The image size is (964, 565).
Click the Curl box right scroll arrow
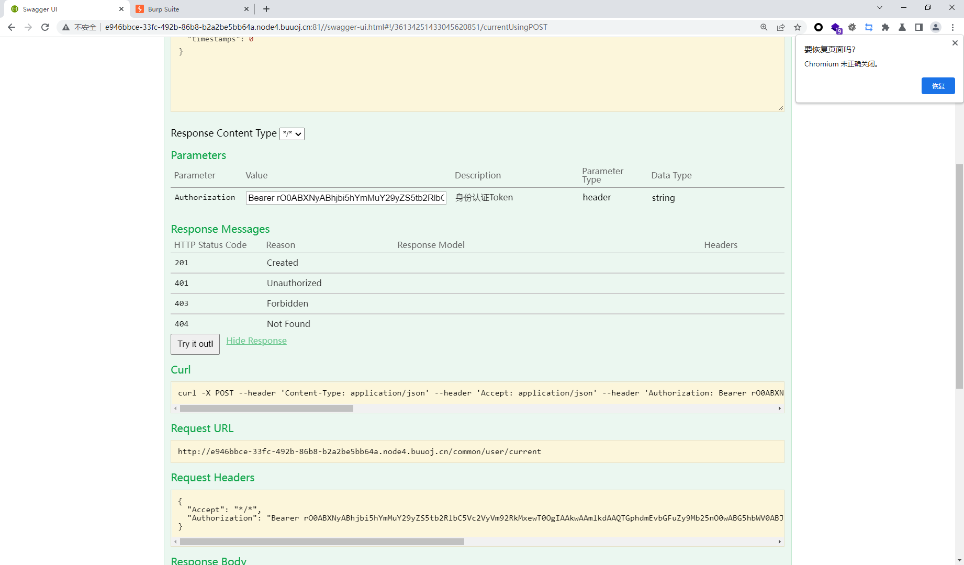click(780, 409)
